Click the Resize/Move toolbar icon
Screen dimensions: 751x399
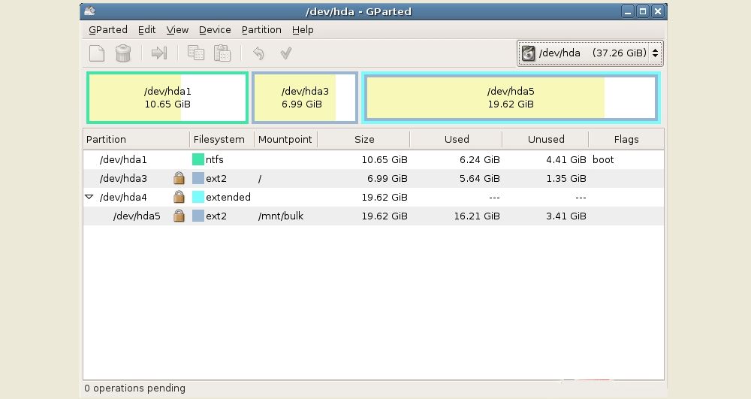click(159, 53)
